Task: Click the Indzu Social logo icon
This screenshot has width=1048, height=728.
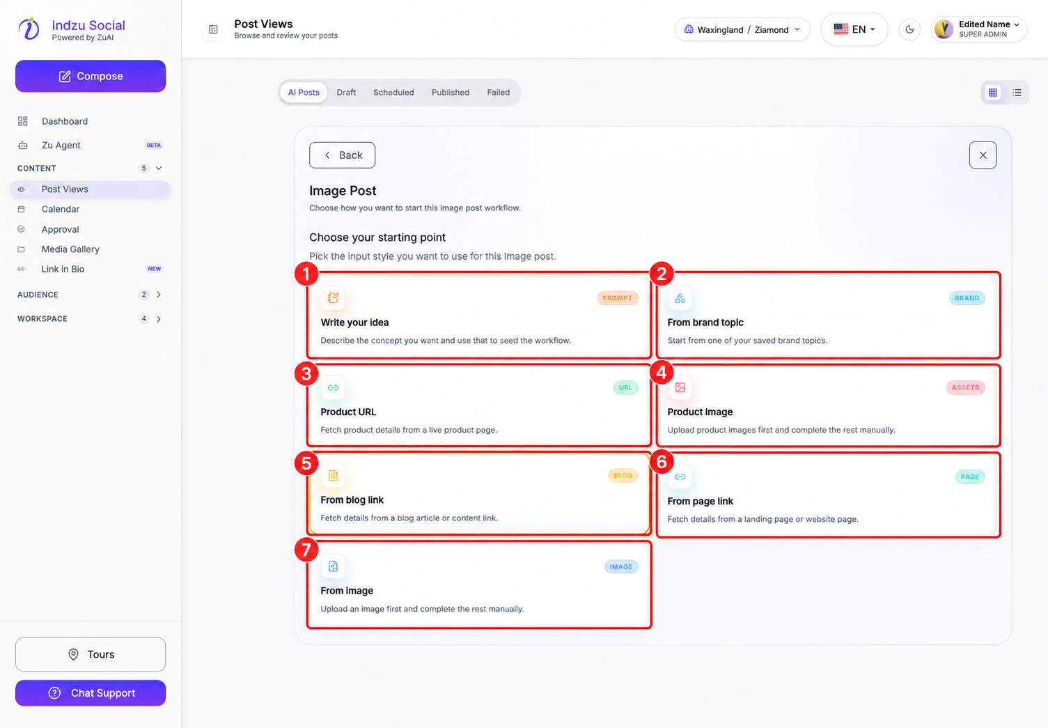Action: click(x=29, y=29)
